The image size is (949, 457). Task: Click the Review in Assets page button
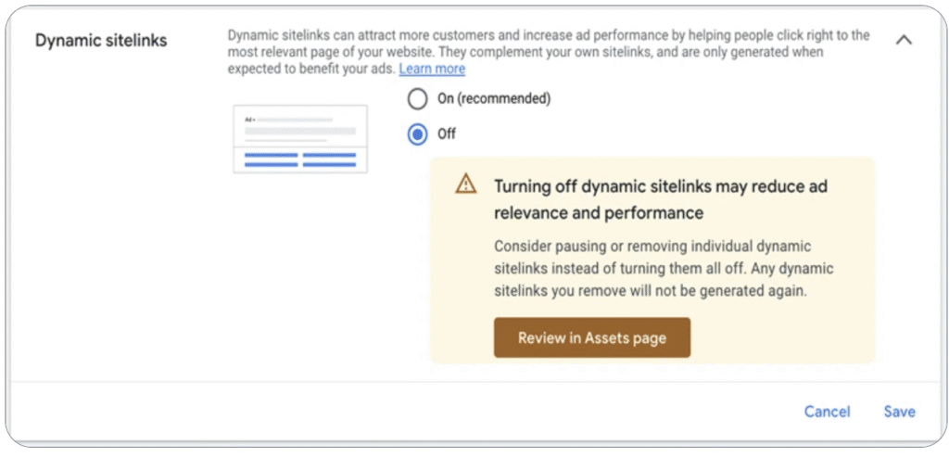pos(592,337)
